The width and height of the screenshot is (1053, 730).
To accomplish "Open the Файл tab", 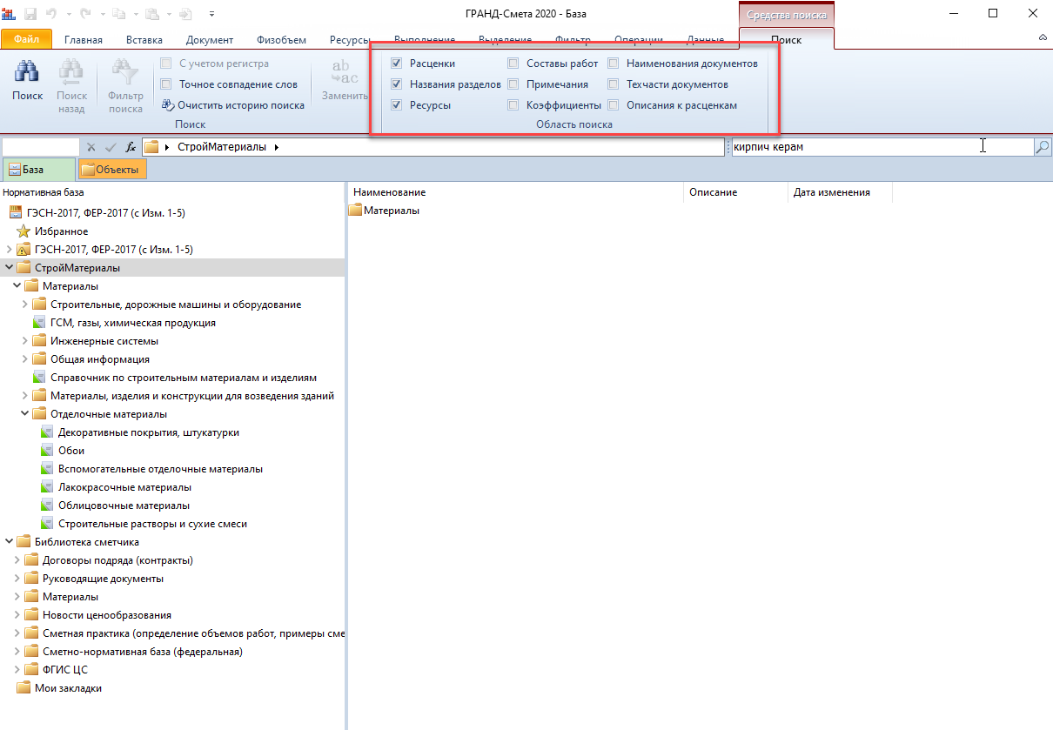I will pyautogui.click(x=26, y=39).
